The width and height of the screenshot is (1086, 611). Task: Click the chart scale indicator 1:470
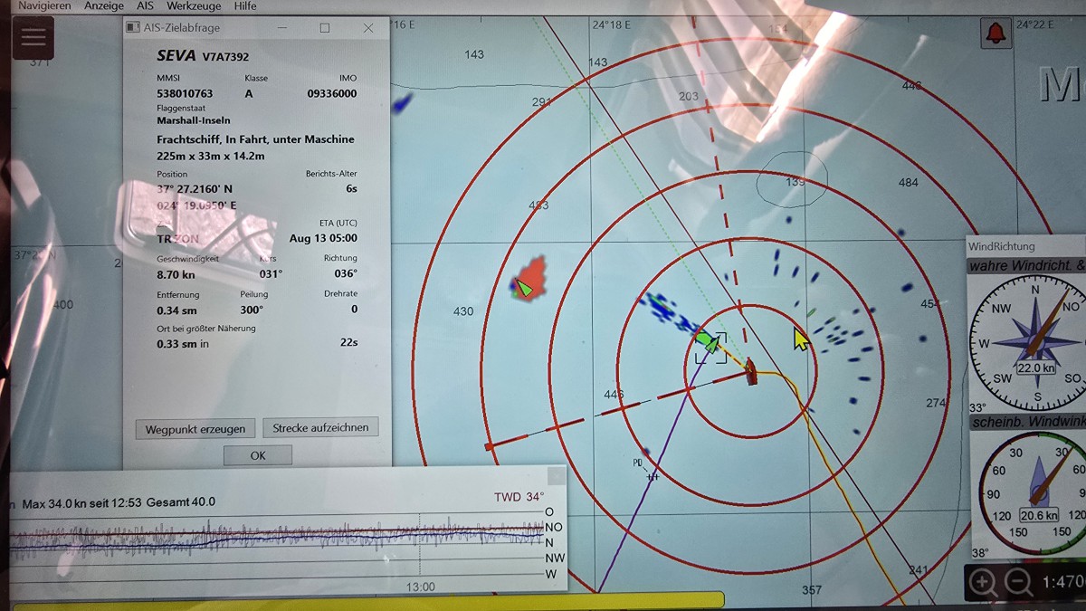[x=1062, y=582]
